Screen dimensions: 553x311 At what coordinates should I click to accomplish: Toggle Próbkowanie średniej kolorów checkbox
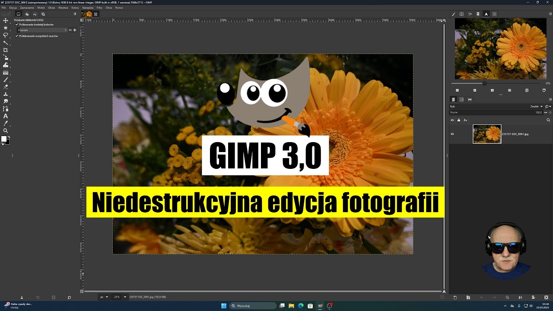(x=17, y=25)
